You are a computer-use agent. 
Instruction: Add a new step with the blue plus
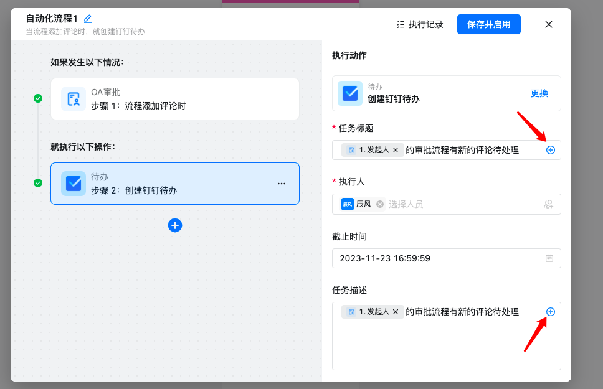click(x=175, y=225)
